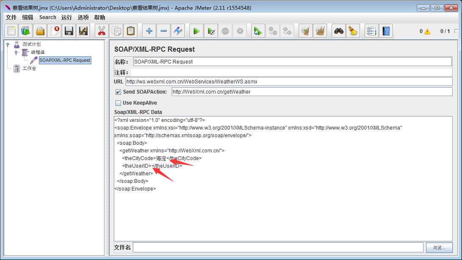The height and width of the screenshot is (260, 462).
Task: Open the Function Helper list icon
Action: point(371,30)
